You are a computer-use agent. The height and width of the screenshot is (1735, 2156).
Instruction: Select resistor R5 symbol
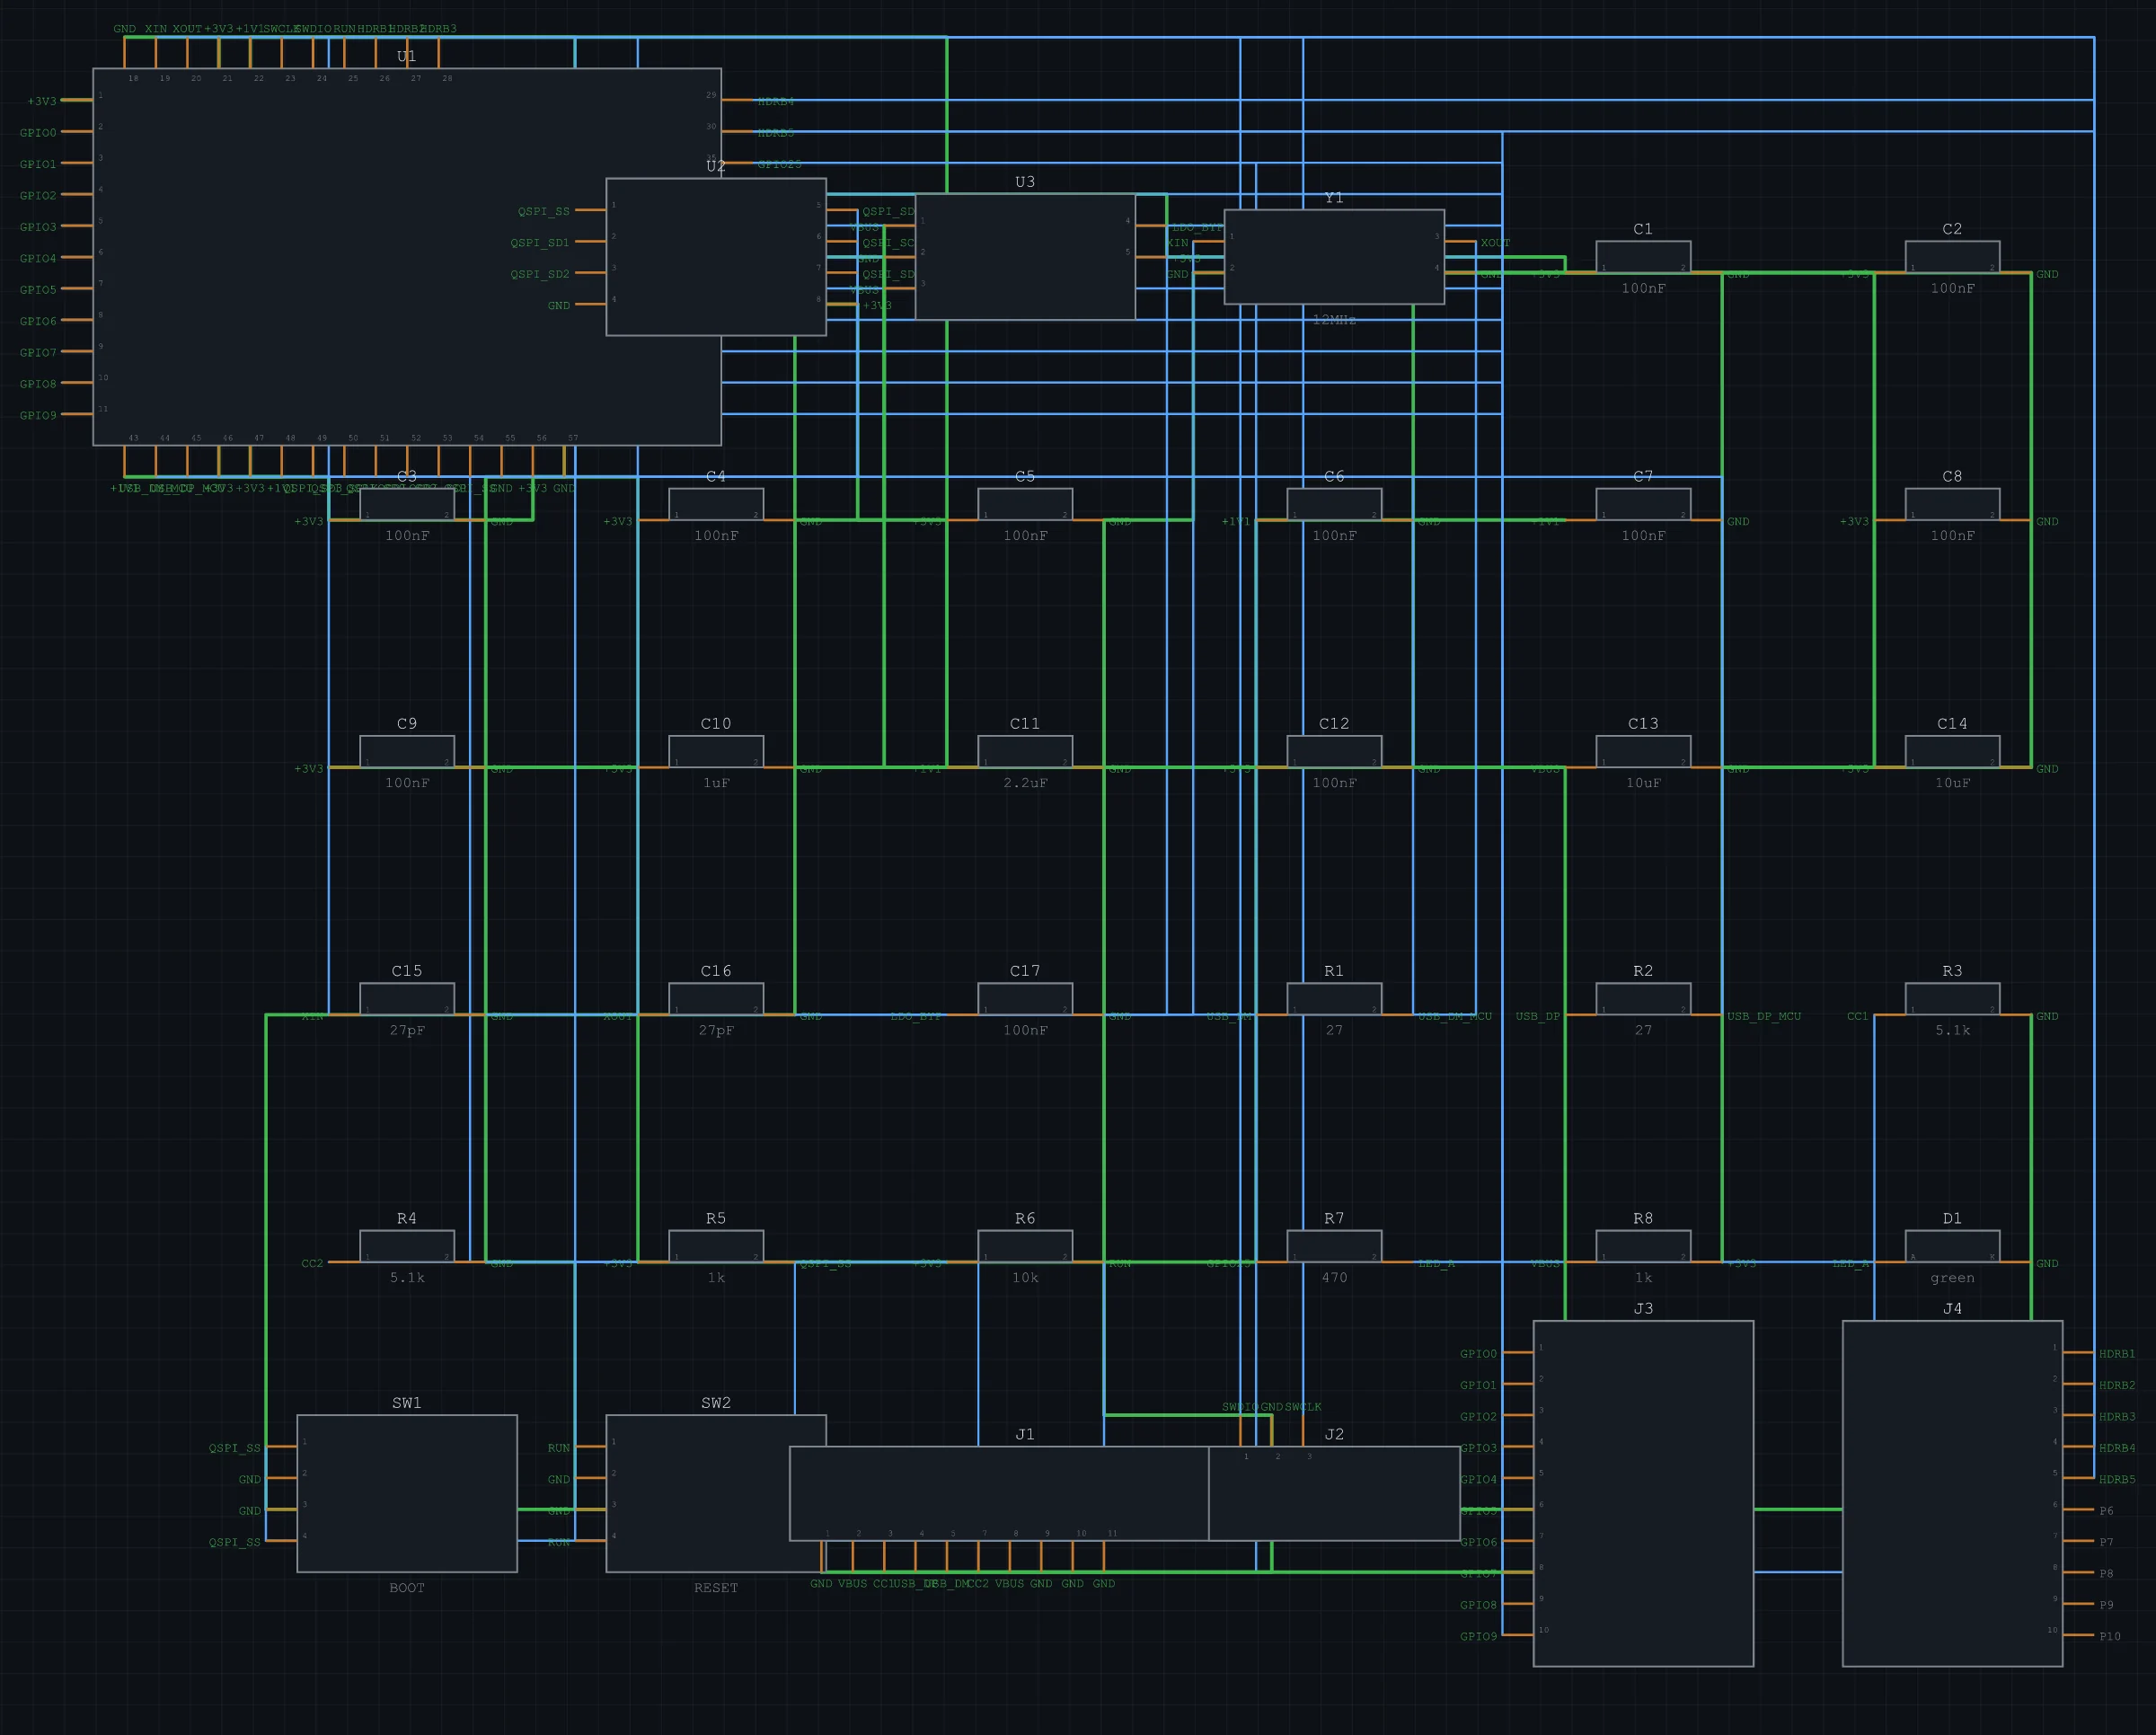(x=716, y=1246)
